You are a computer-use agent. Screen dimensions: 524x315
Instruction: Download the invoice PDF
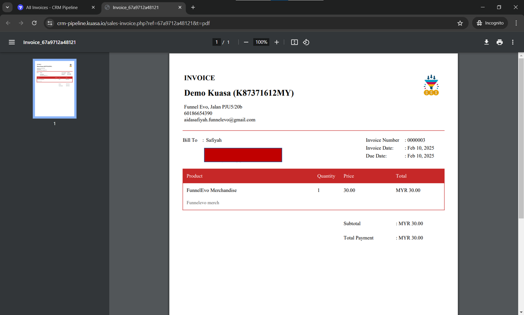pyautogui.click(x=486, y=42)
